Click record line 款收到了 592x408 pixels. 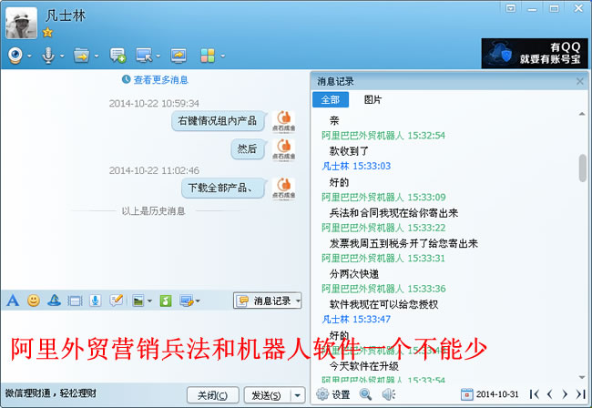pos(349,151)
